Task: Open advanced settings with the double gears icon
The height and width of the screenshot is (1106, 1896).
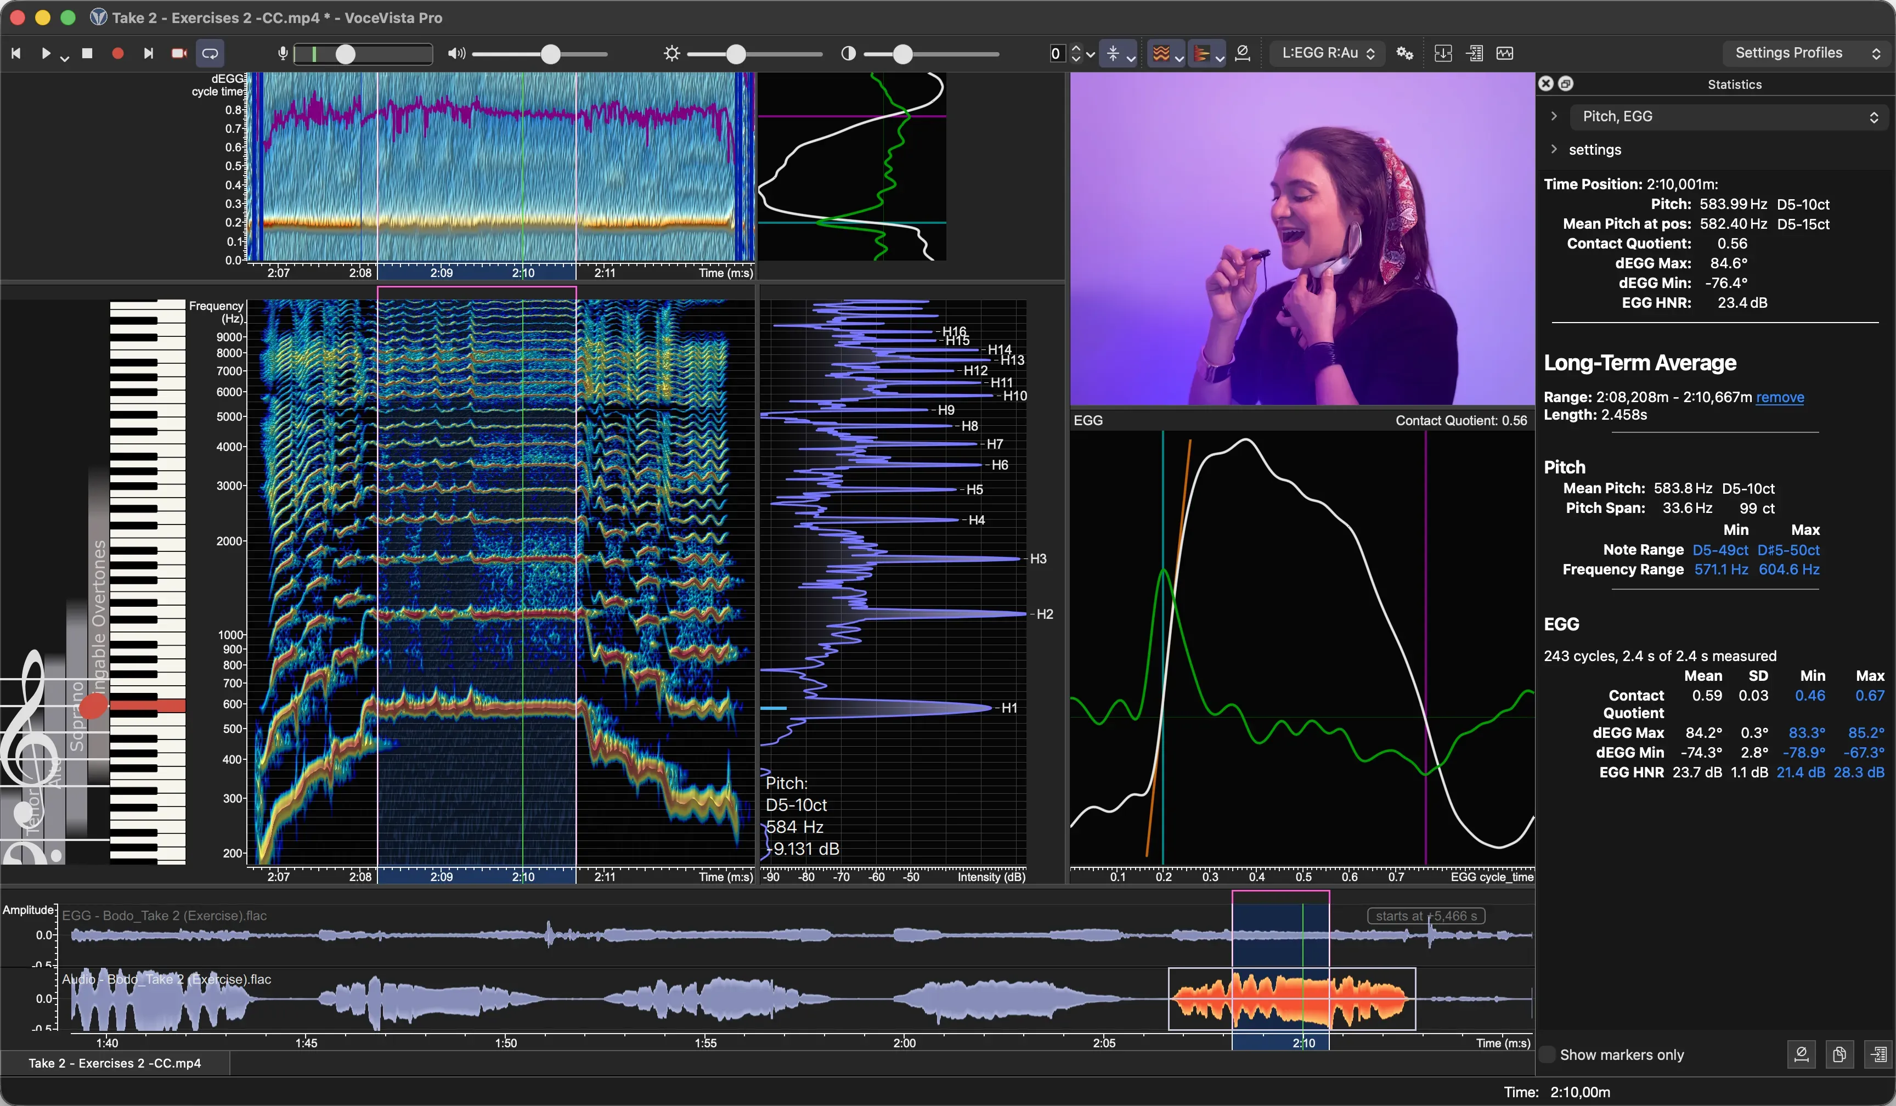Action: 1404,53
